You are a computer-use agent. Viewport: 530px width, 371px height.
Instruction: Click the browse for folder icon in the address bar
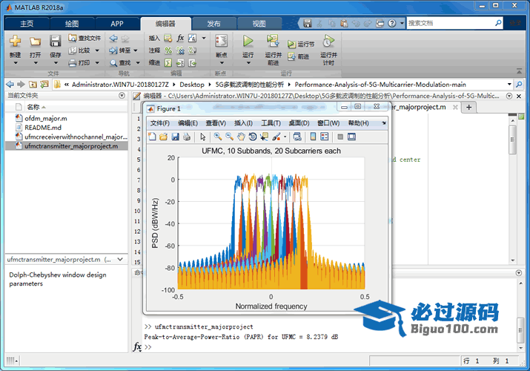point(44,85)
